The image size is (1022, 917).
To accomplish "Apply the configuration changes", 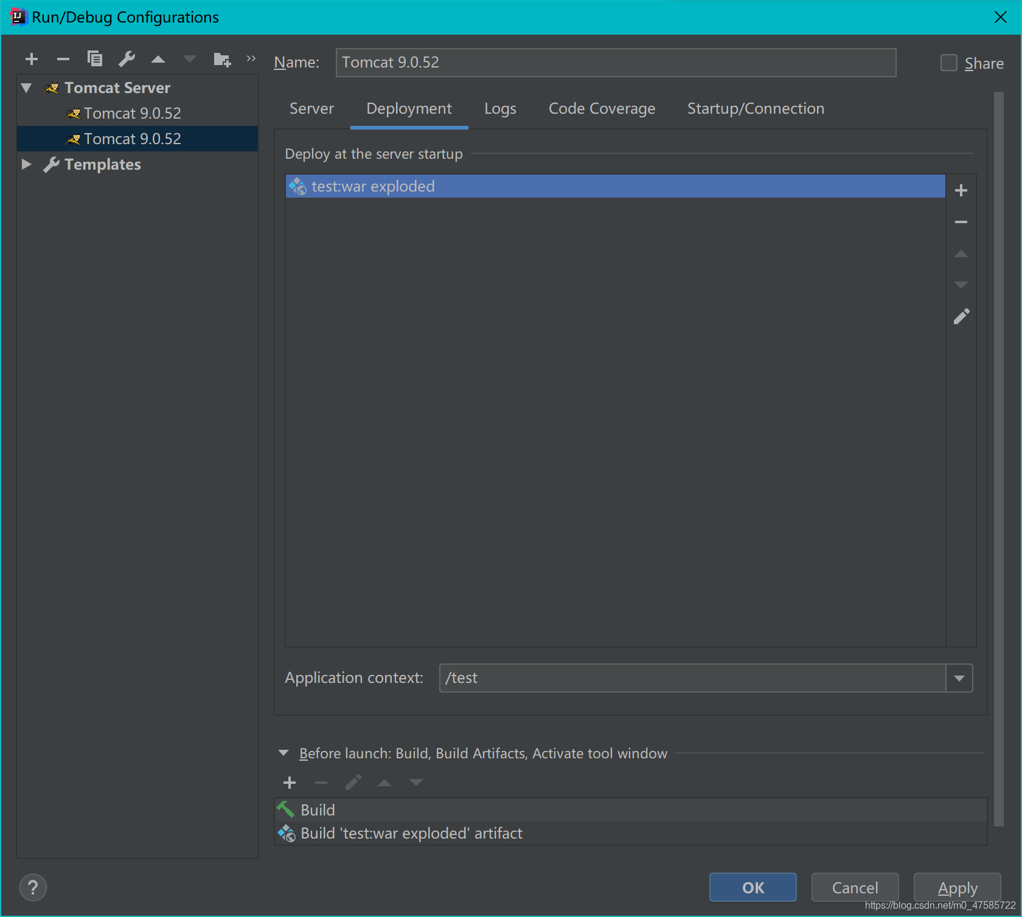I will click(958, 888).
